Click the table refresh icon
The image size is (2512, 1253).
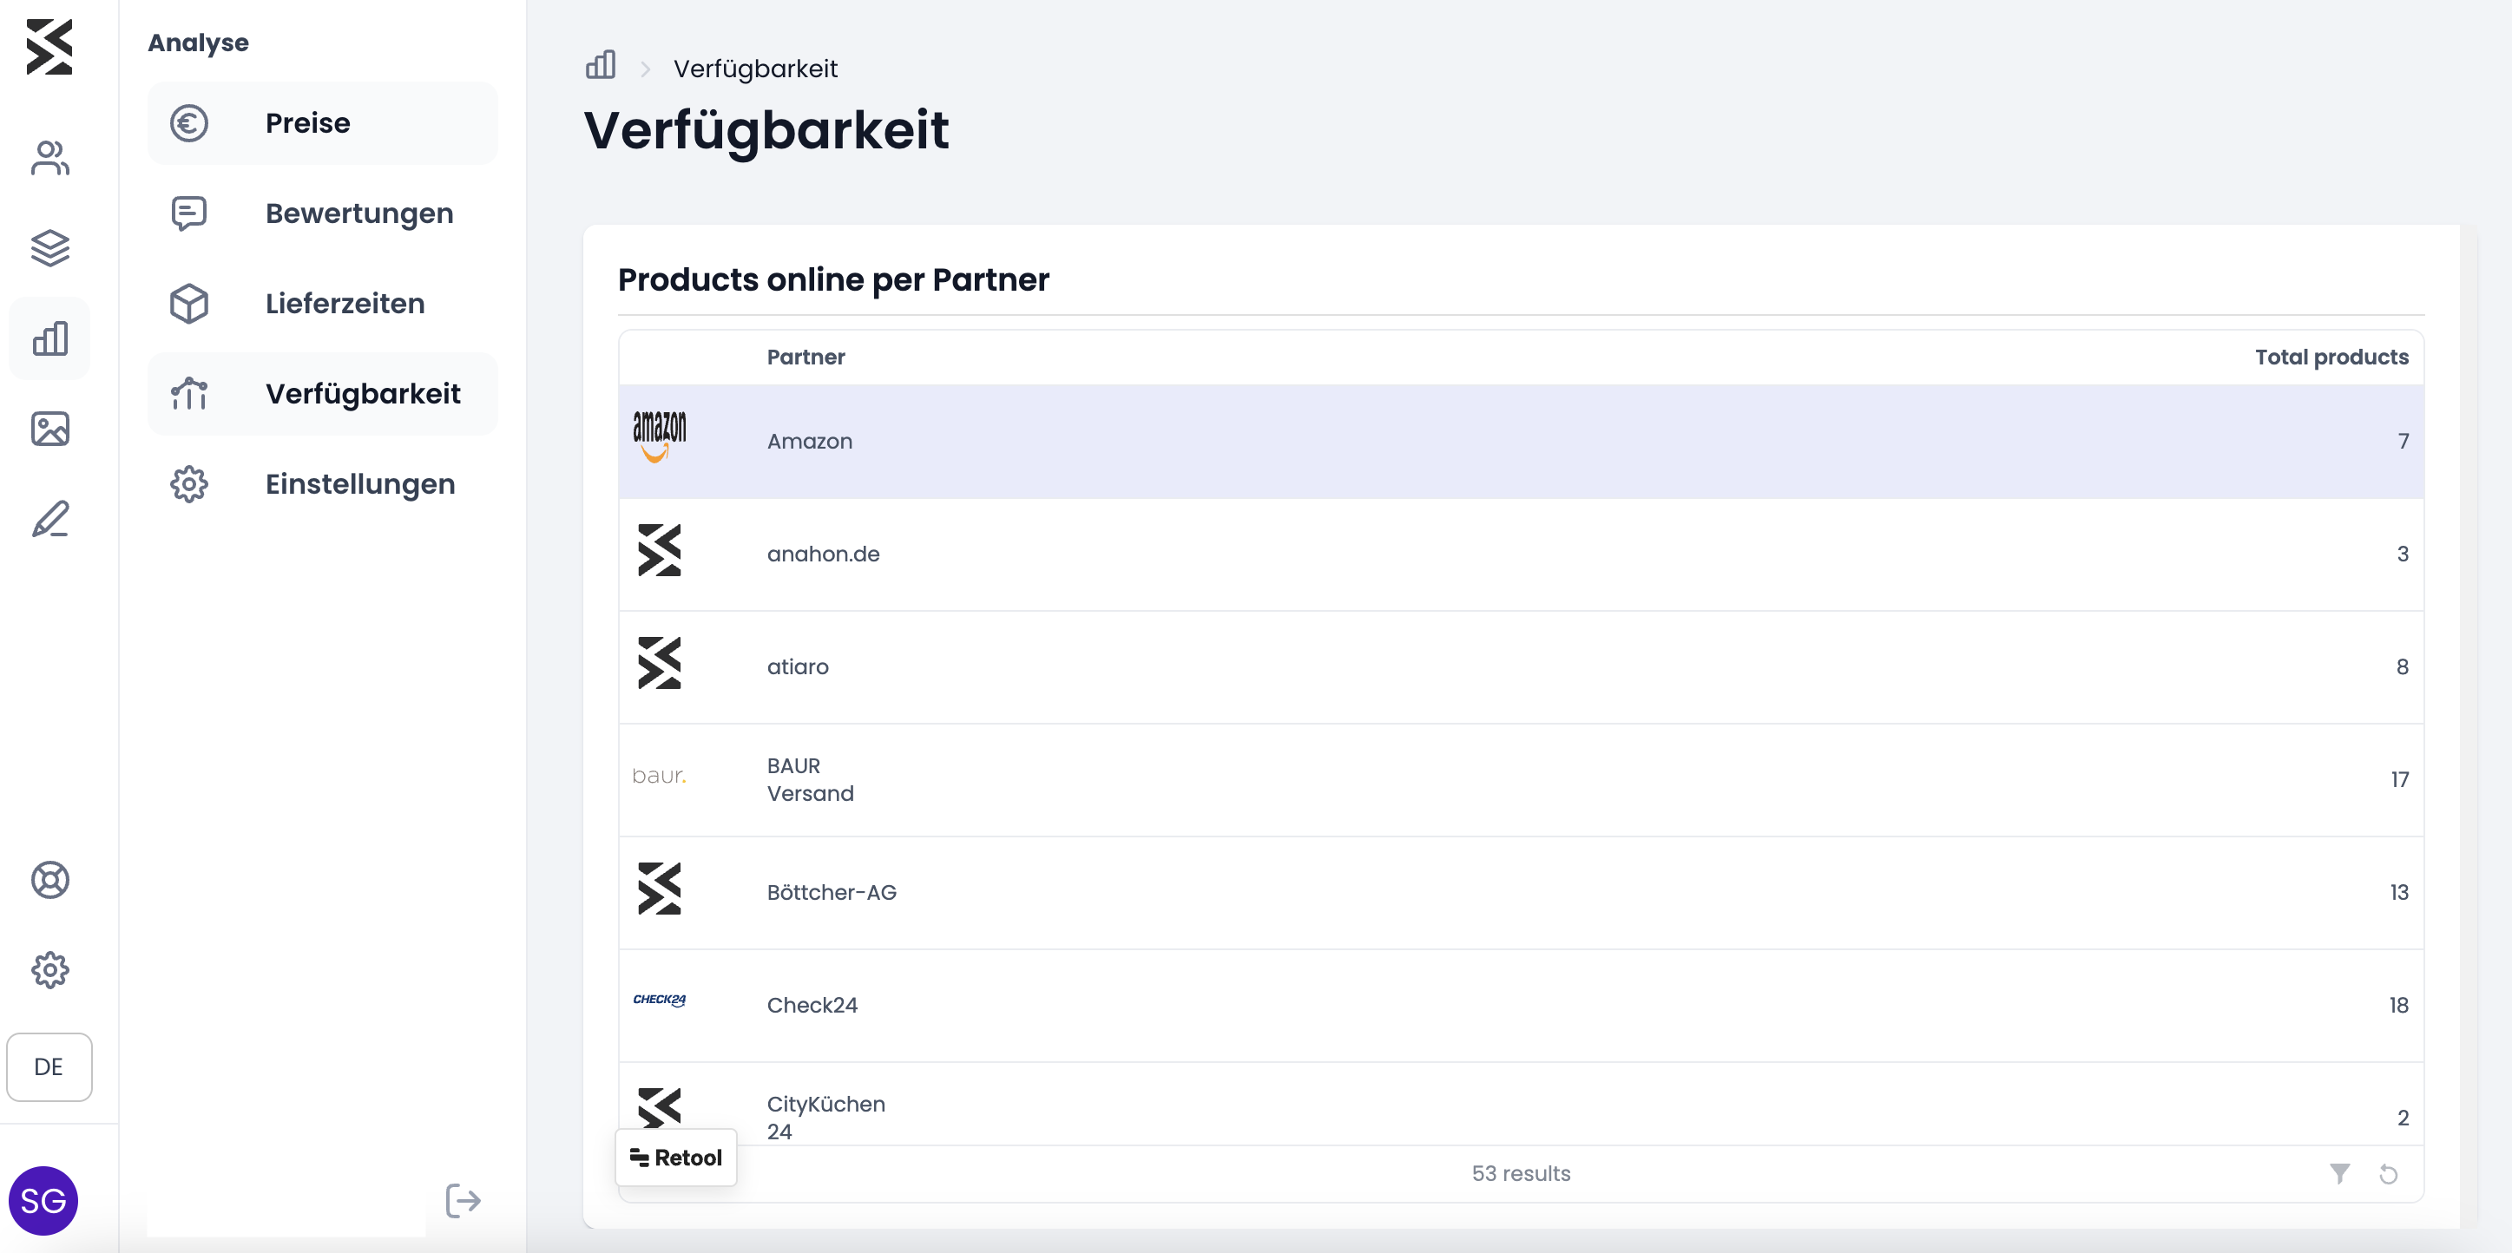click(x=2388, y=1174)
